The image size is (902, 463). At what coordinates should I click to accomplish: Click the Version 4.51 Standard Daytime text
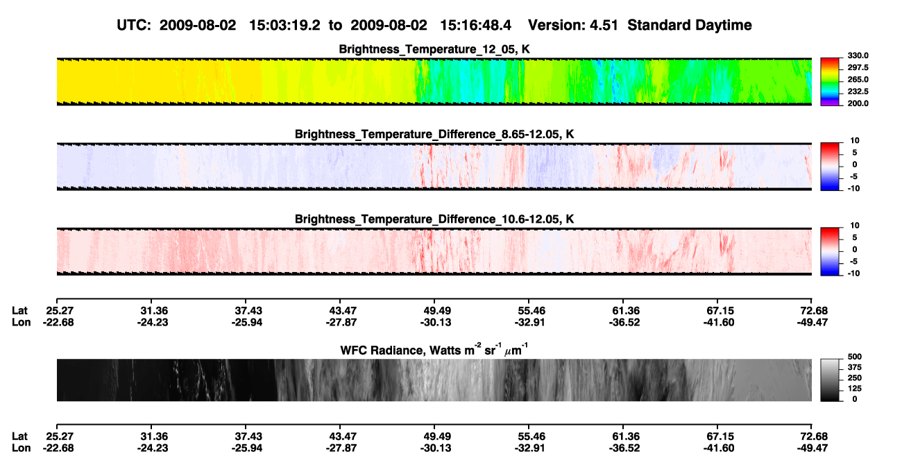click(x=640, y=25)
